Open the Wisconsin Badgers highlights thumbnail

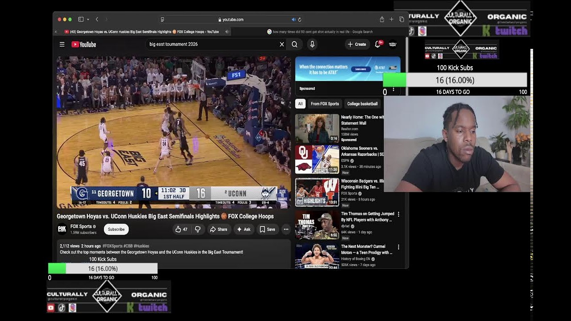[x=317, y=192]
